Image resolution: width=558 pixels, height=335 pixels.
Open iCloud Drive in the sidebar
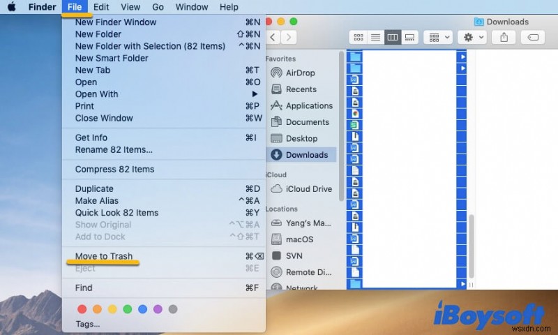[x=301, y=189]
